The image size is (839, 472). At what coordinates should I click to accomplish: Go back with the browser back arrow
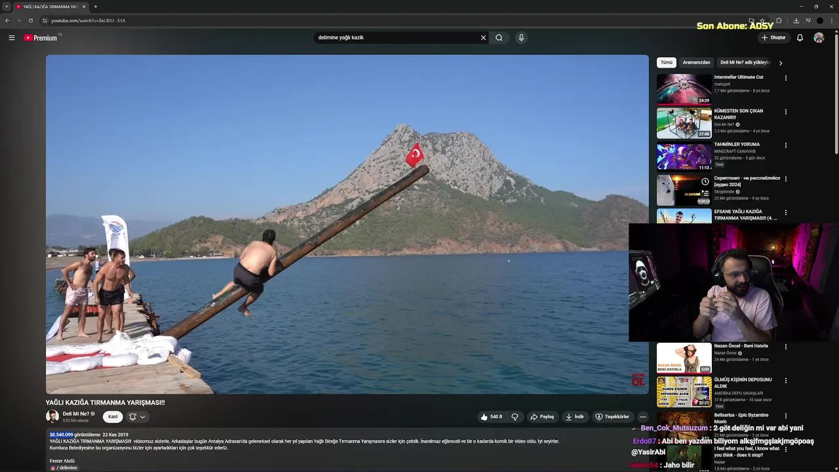(x=7, y=20)
